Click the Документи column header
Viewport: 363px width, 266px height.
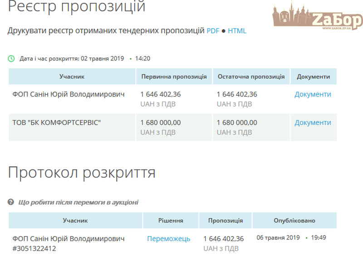pos(313,77)
